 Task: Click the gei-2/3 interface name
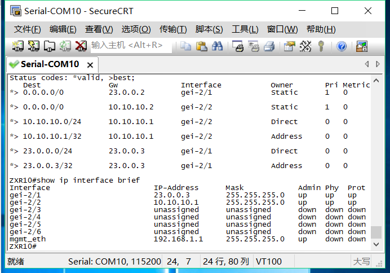(25, 210)
